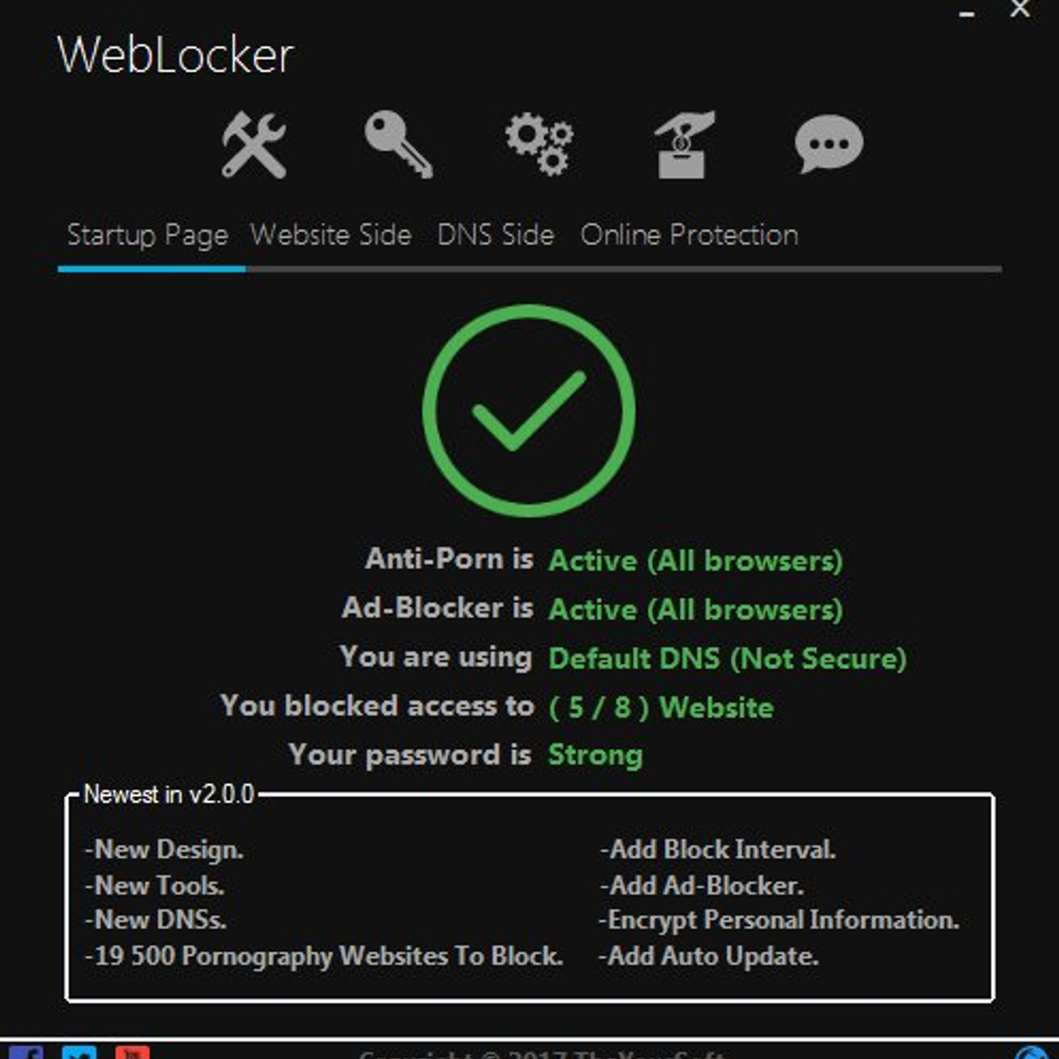Switch to the Website Side tab

331,235
